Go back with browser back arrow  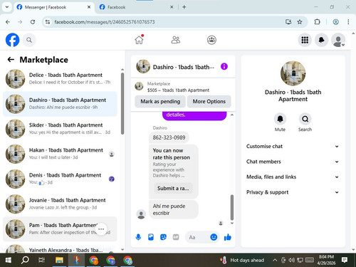click(x=8, y=22)
